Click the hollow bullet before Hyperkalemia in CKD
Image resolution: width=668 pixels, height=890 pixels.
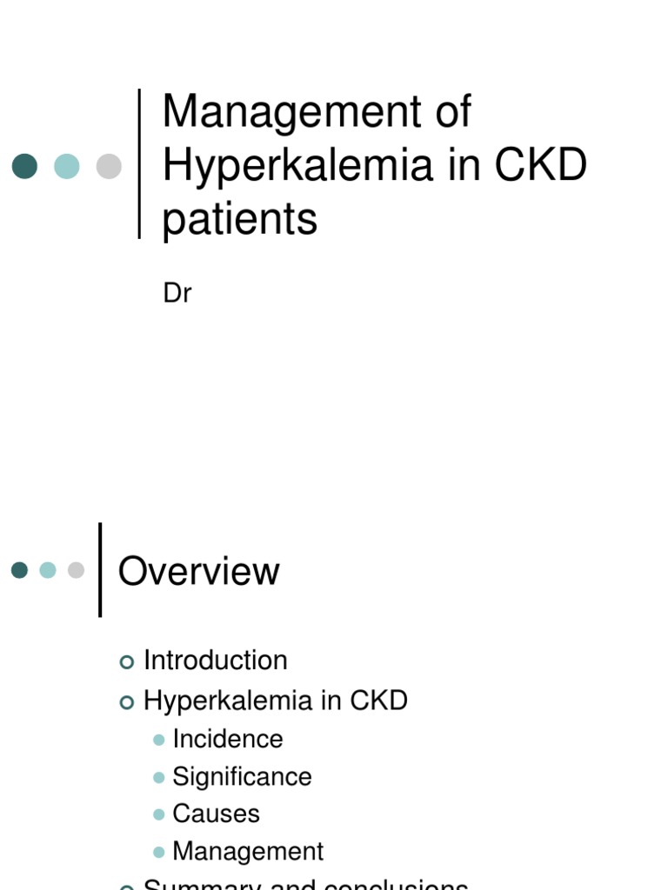(x=127, y=701)
